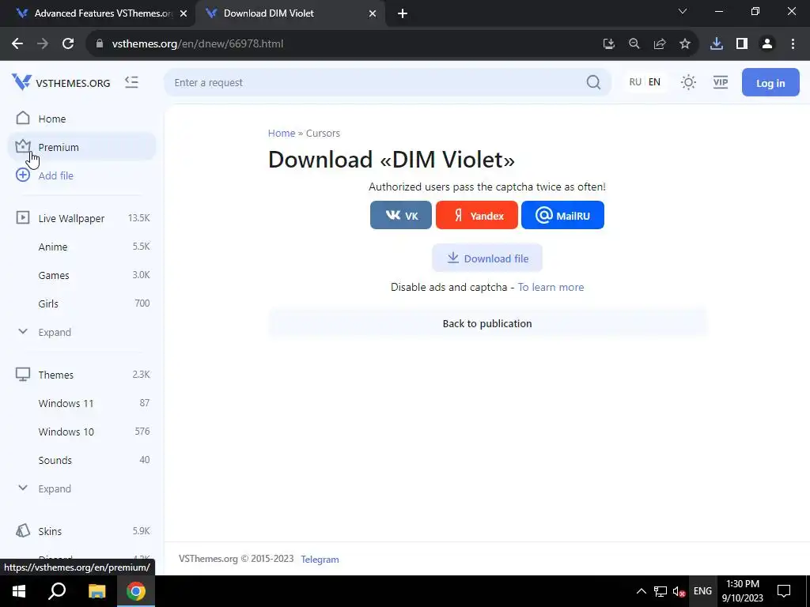Select the Download DIM Violet tab

click(x=290, y=13)
